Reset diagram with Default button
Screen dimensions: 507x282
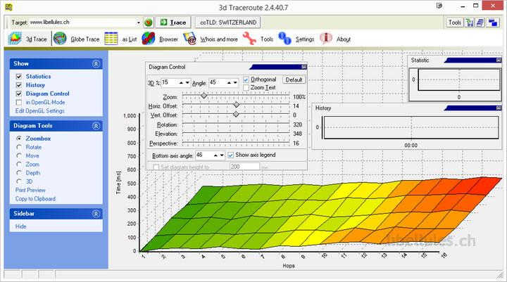point(294,80)
